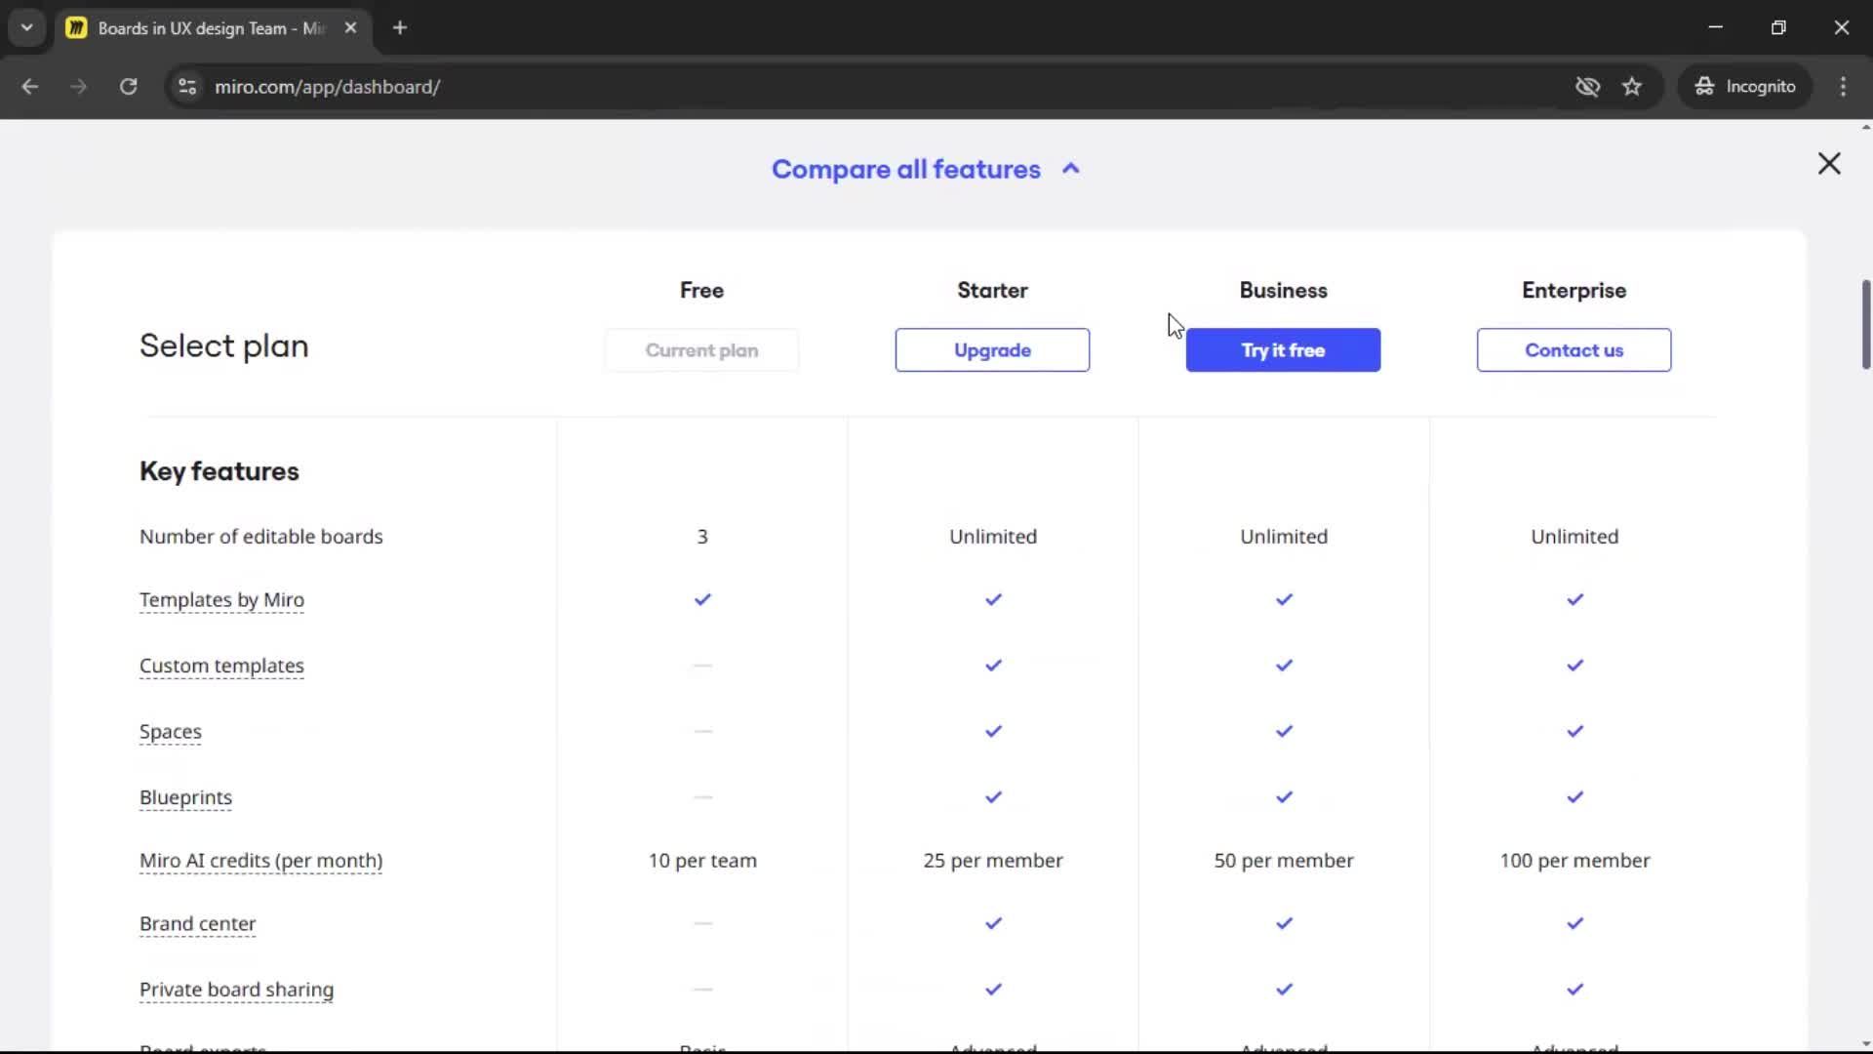Screen dimensions: 1873x1054
Task: Click the Upgrade button for Starter
Action: pyautogui.click(x=992, y=349)
